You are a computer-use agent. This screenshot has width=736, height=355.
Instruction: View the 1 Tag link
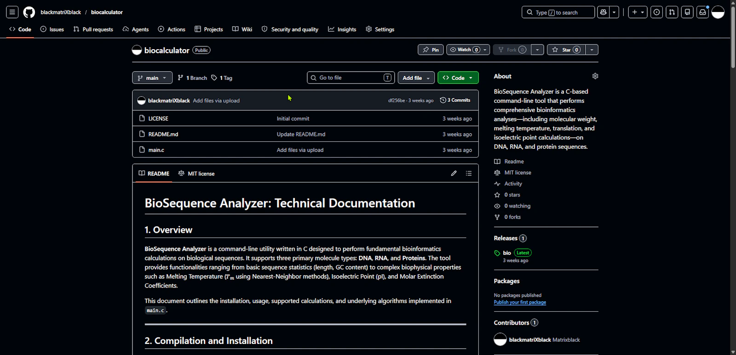222,78
